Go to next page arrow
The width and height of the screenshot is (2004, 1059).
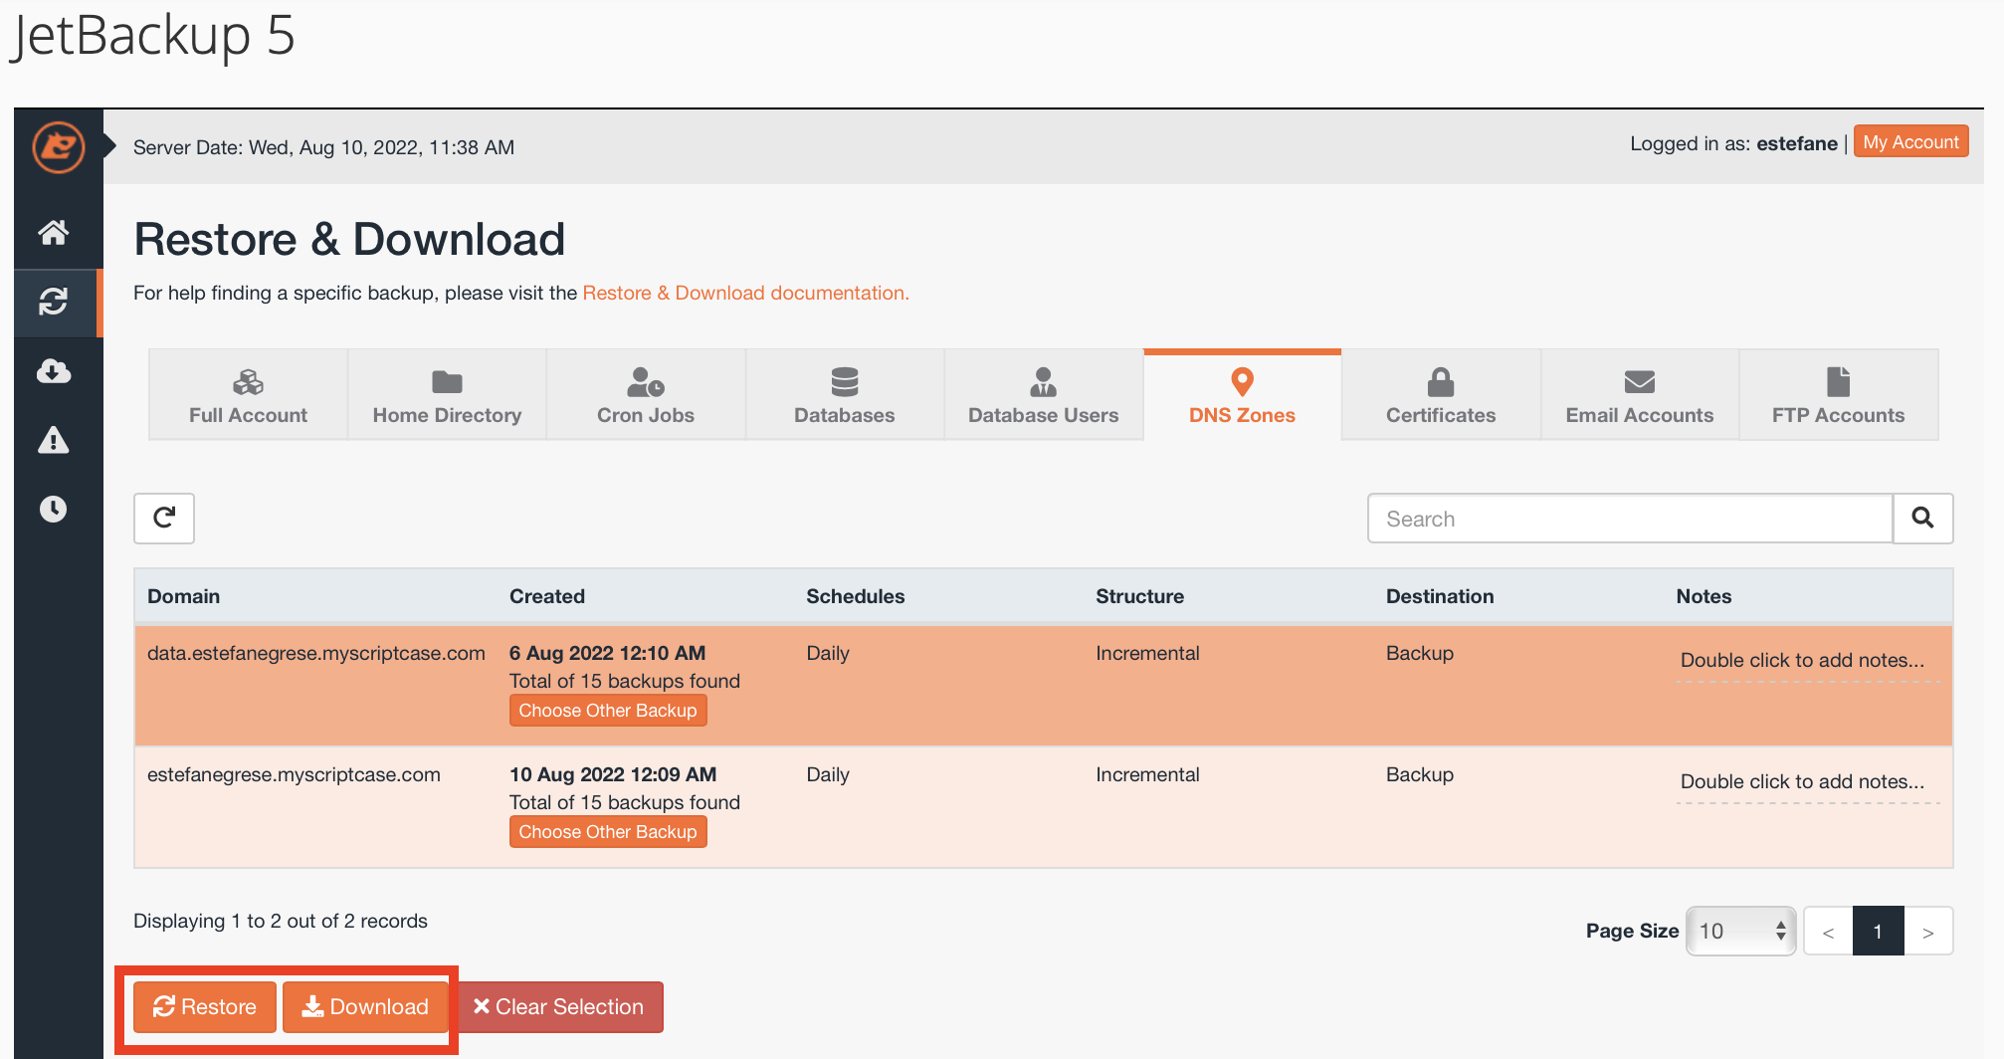1928,932
